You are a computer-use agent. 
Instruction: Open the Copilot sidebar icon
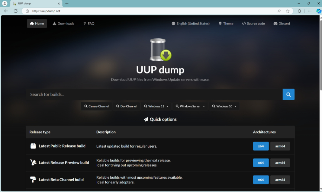tap(318, 11)
